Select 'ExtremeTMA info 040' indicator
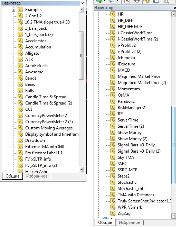Screen dimensions: 181x227 [x=45, y=146]
